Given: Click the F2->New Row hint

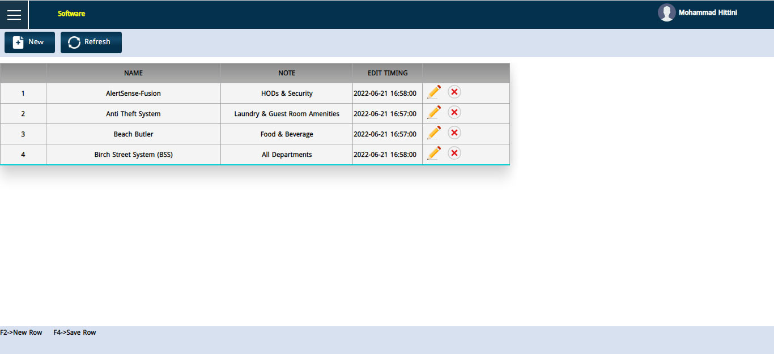Looking at the screenshot, I should click(x=21, y=332).
